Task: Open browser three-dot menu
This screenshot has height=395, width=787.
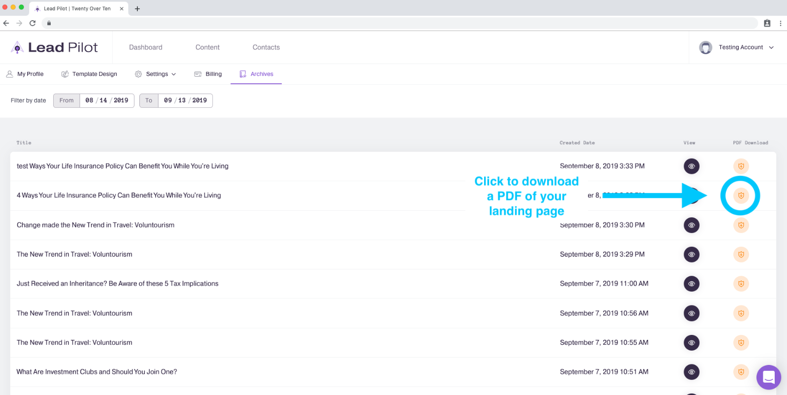Action: pyautogui.click(x=781, y=23)
